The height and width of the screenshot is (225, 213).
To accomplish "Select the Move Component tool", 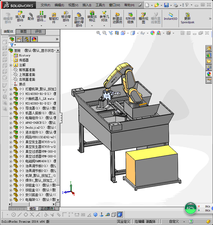I will (x=66, y=16).
